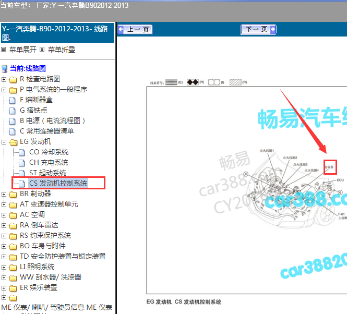Expand the RA 倒车雷达 folder
This screenshot has width=347, height=314.
(x=4, y=225)
